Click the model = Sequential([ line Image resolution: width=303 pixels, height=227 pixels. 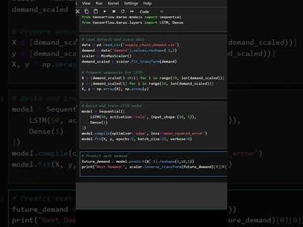click(x=103, y=111)
